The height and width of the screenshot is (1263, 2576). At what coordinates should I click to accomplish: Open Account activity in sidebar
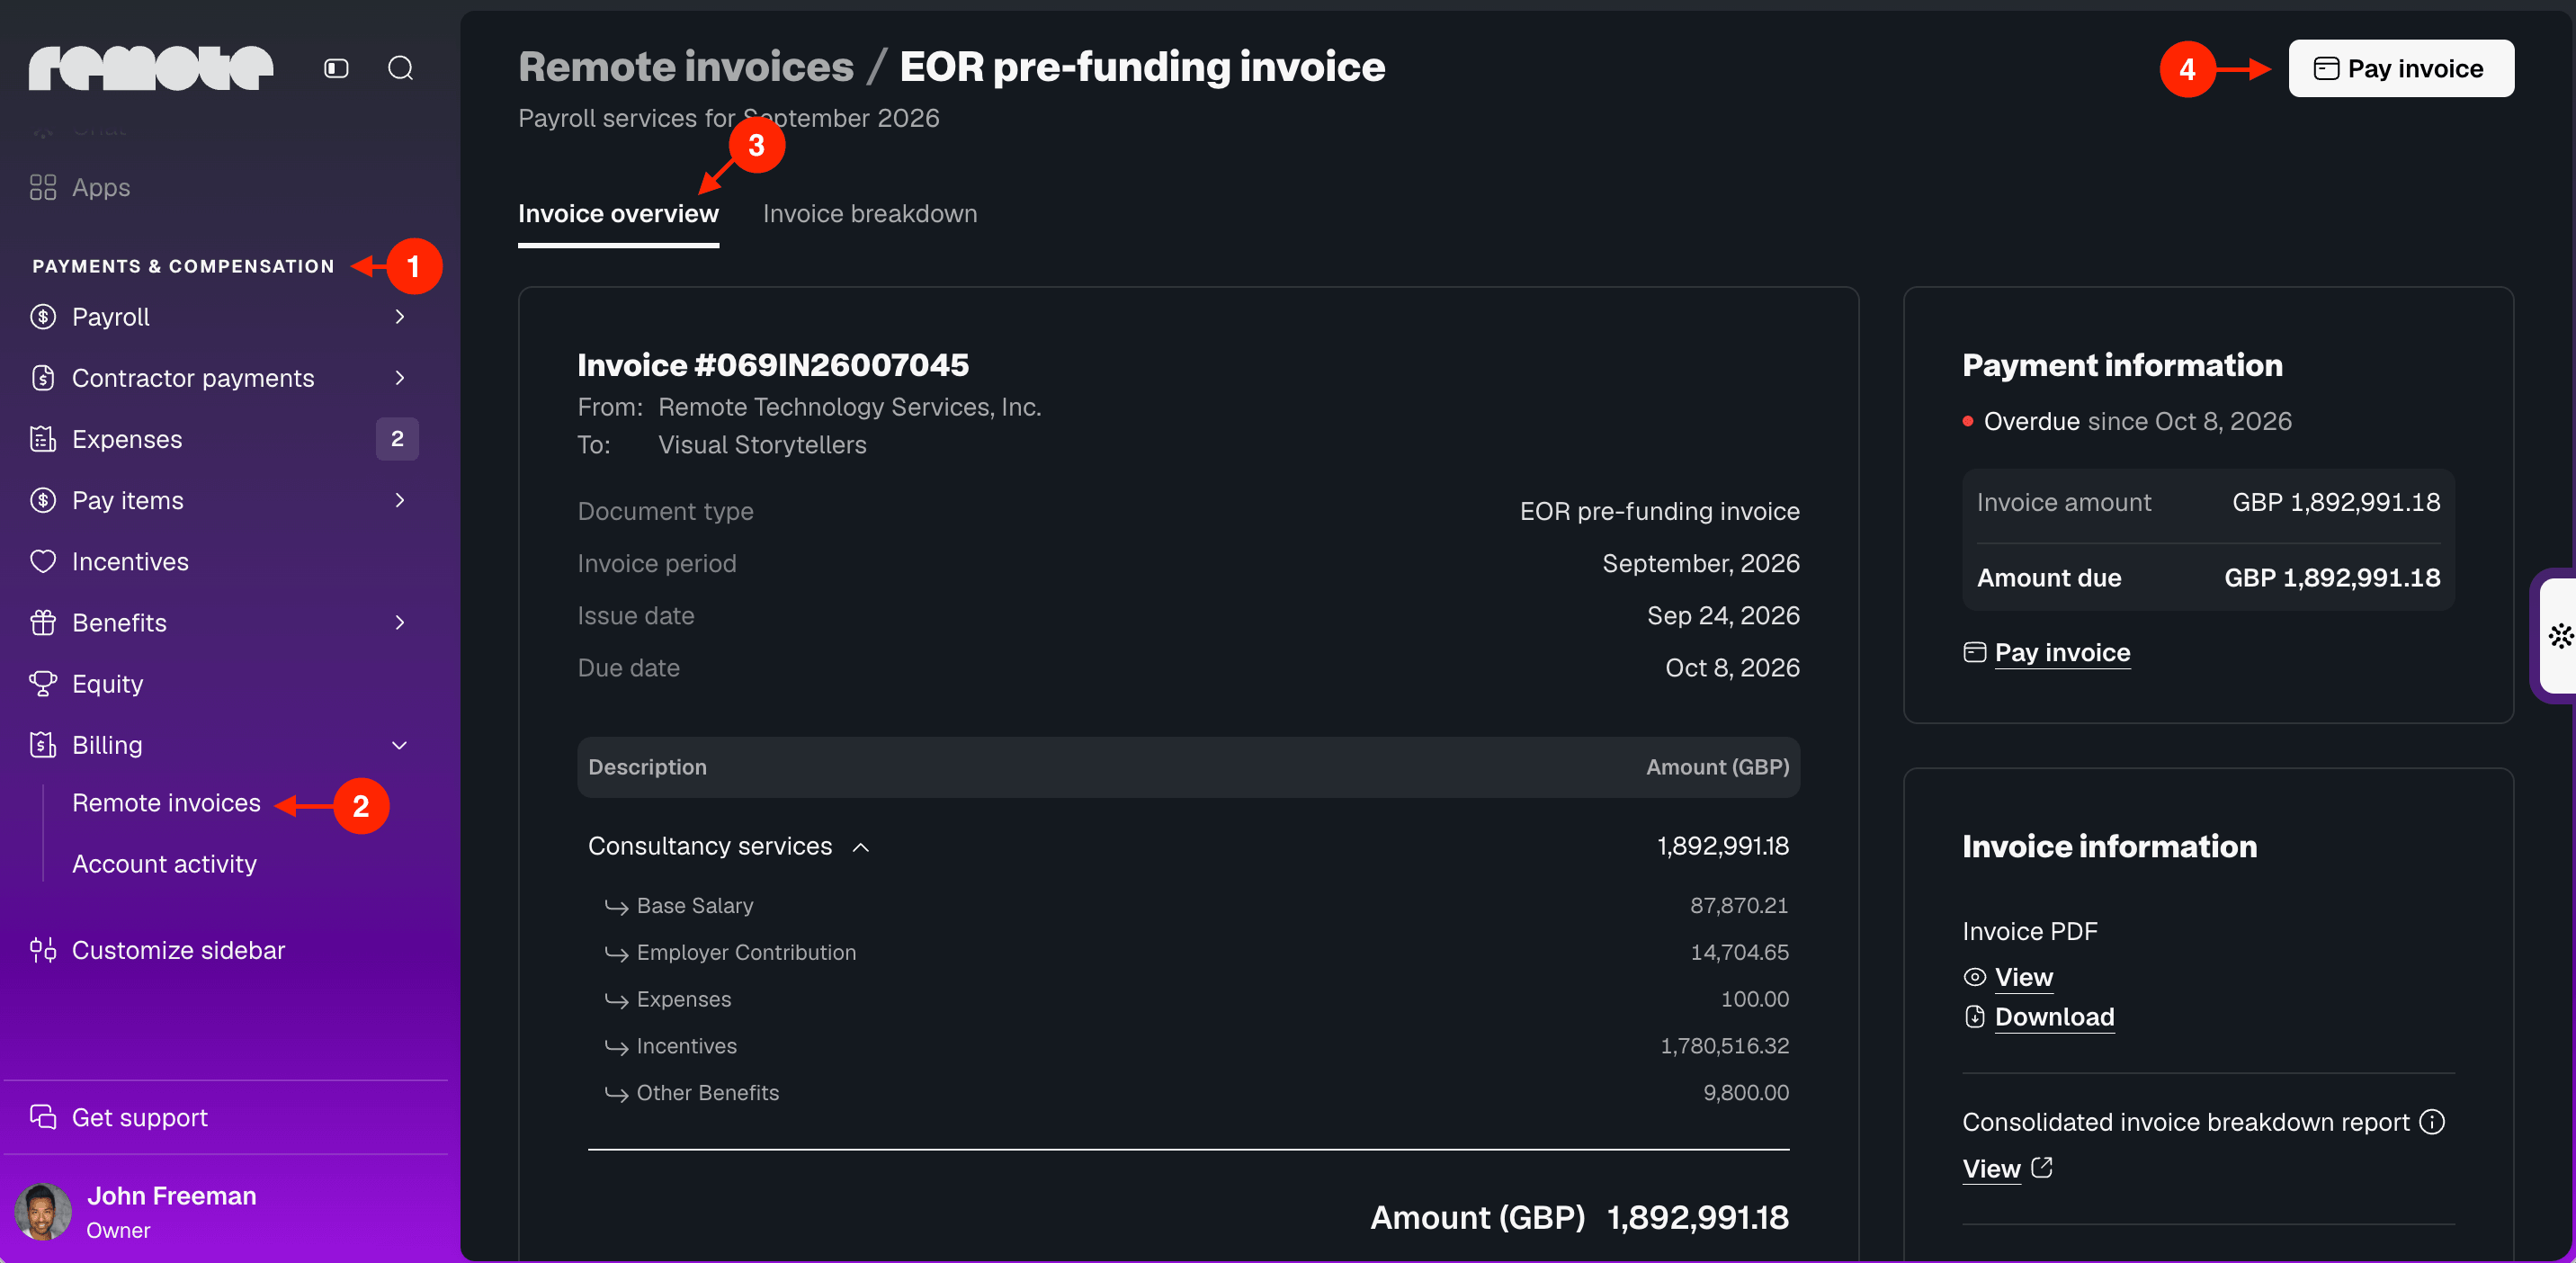click(164, 864)
